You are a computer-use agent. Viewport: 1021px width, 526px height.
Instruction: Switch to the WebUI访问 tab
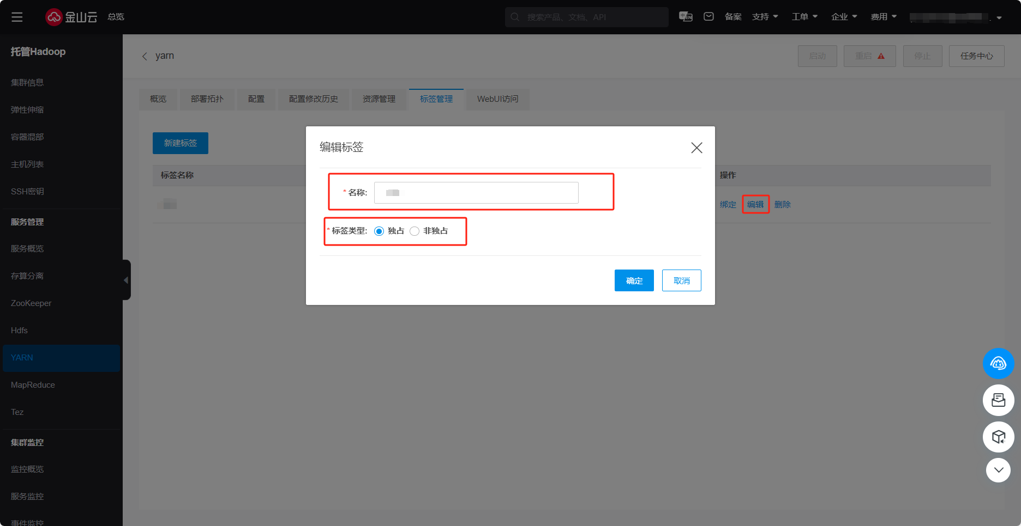498,99
